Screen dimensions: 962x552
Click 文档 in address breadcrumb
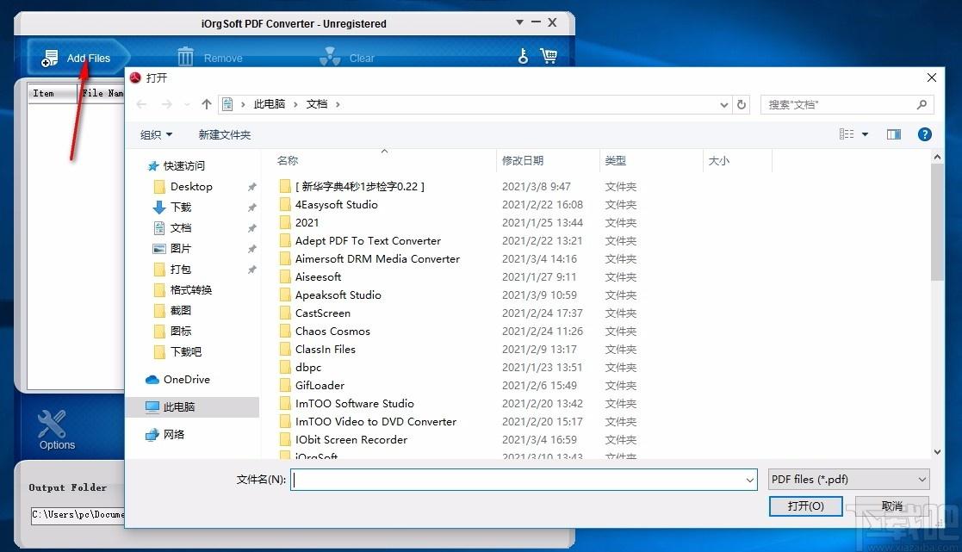click(317, 104)
